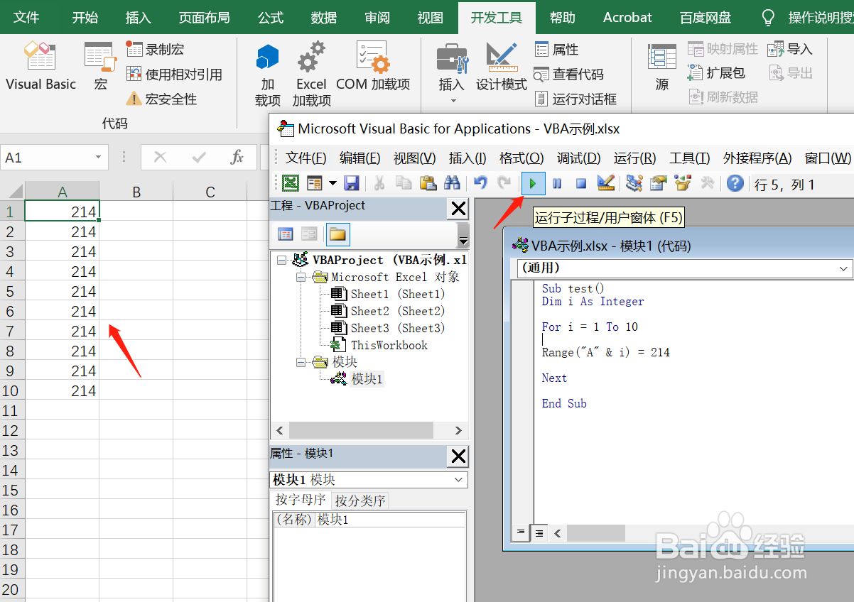Click 扩展包 expansion packs
This screenshot has width=854, height=602.
pos(716,72)
